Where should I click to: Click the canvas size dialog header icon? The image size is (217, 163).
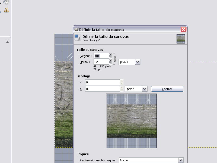(78, 38)
